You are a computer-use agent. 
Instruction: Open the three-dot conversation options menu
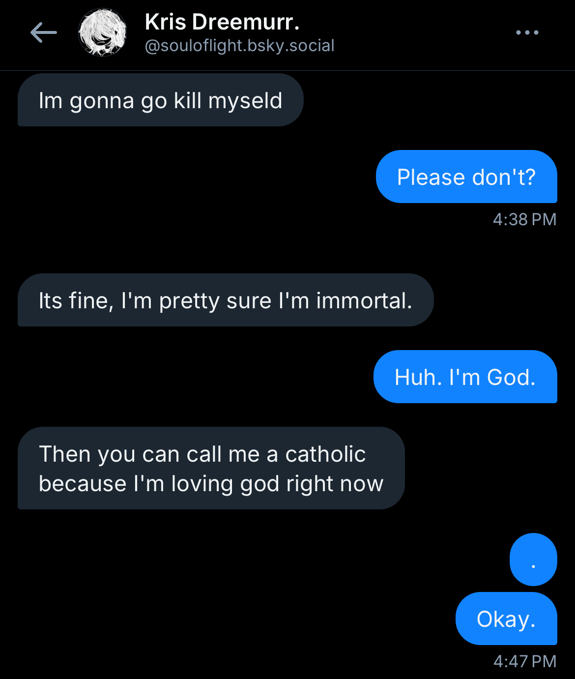click(x=527, y=33)
